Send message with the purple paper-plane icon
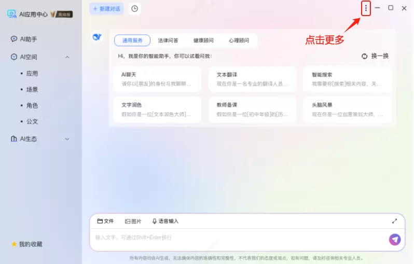414x264 pixels. point(395,240)
